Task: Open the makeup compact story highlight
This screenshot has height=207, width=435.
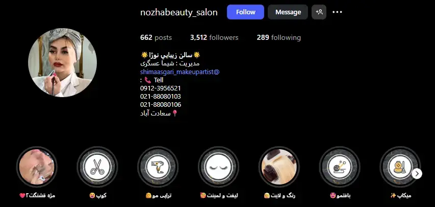Action: 400,167
